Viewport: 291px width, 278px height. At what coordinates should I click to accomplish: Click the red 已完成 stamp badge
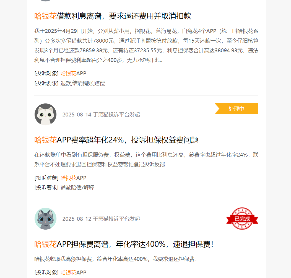242,219
